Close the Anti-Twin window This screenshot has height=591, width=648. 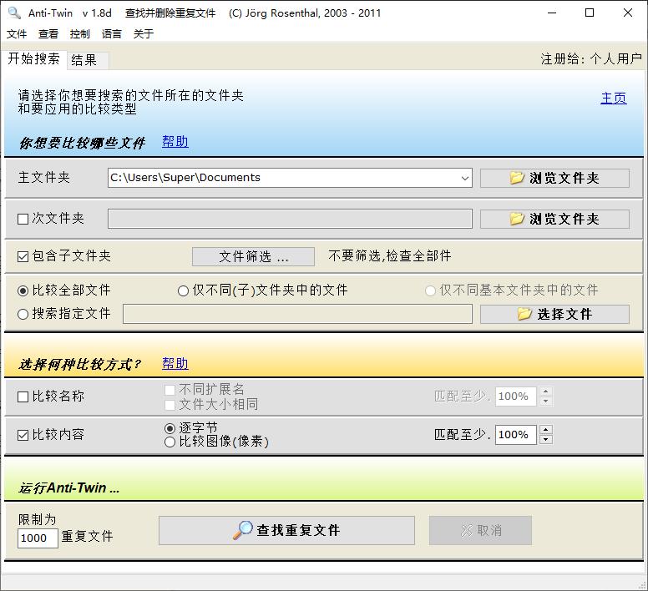pyautogui.click(x=628, y=13)
